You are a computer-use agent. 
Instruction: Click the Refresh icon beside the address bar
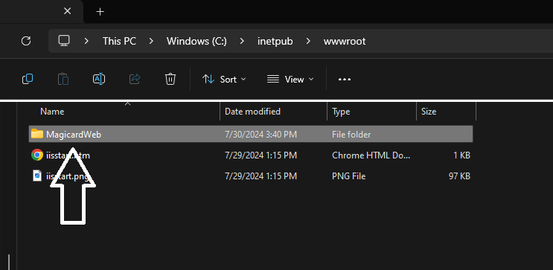point(26,41)
